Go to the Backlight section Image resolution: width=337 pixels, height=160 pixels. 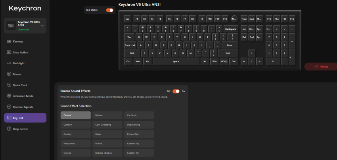pyautogui.click(x=25, y=63)
